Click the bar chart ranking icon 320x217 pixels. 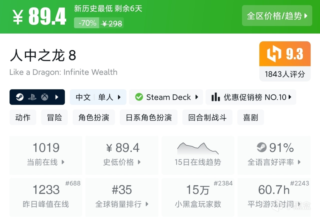coord(215,97)
